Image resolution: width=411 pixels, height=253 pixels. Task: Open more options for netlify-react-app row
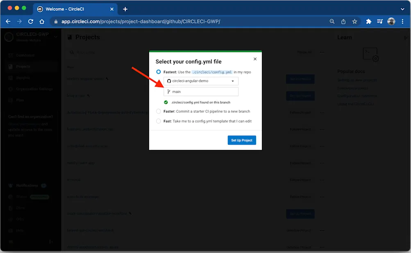coord(322,163)
